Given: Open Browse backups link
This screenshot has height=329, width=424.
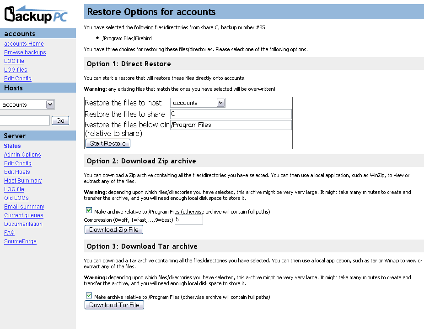Looking at the screenshot, I should 25,52.
